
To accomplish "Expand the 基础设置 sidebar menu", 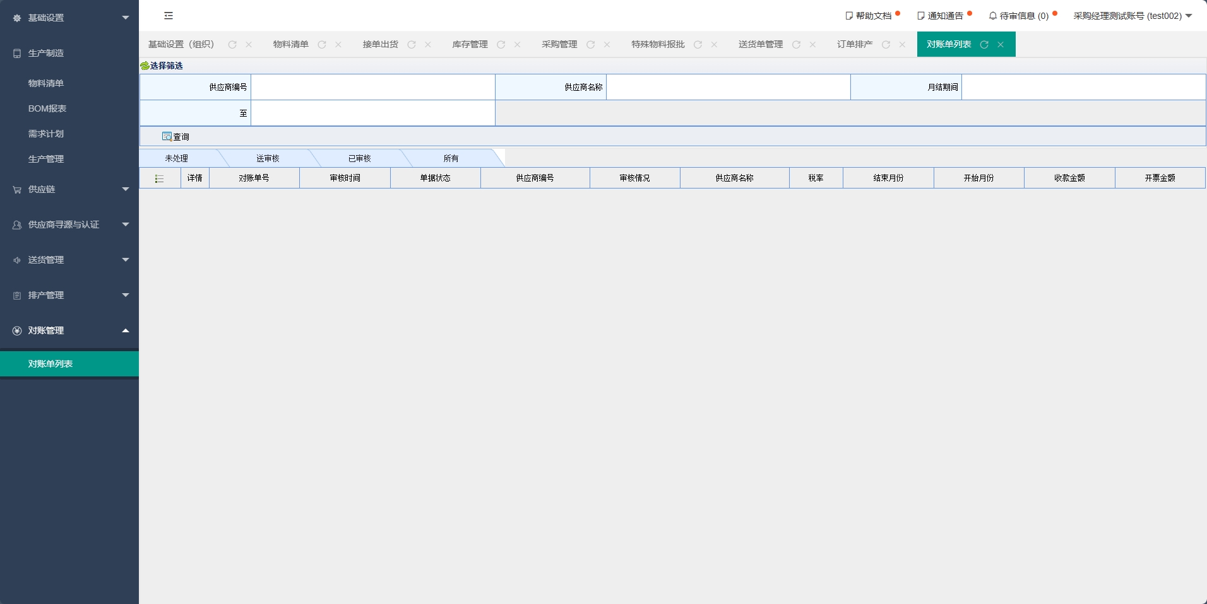I will click(x=69, y=18).
